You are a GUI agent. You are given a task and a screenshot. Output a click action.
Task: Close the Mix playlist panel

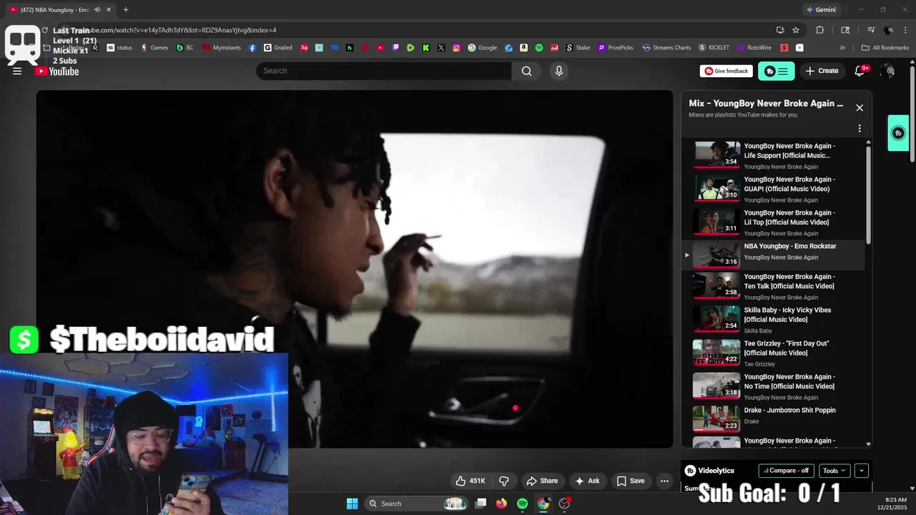point(859,108)
